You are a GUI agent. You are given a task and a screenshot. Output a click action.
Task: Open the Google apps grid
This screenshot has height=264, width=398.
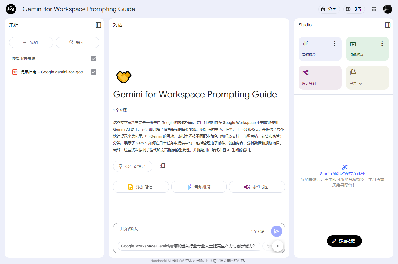pyautogui.click(x=374, y=9)
